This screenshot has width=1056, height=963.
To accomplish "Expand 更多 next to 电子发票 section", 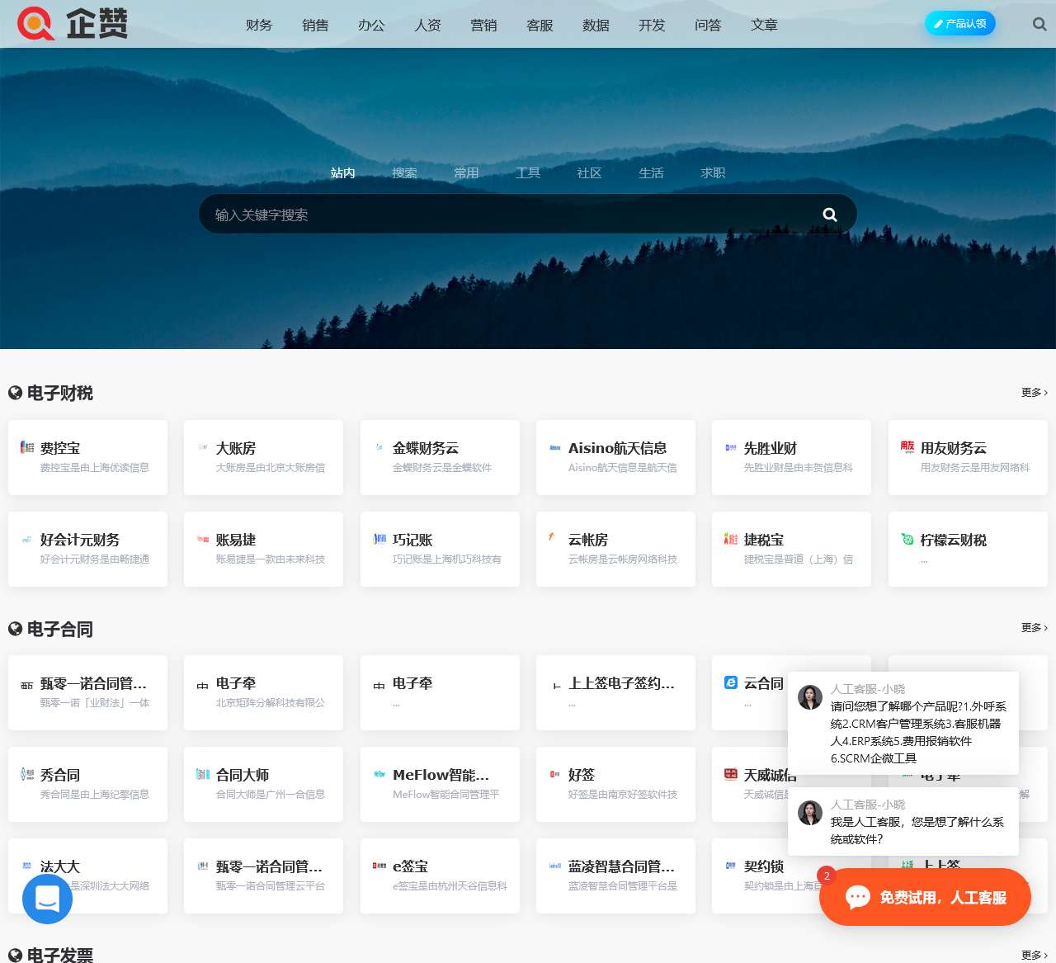I will tap(1033, 955).
